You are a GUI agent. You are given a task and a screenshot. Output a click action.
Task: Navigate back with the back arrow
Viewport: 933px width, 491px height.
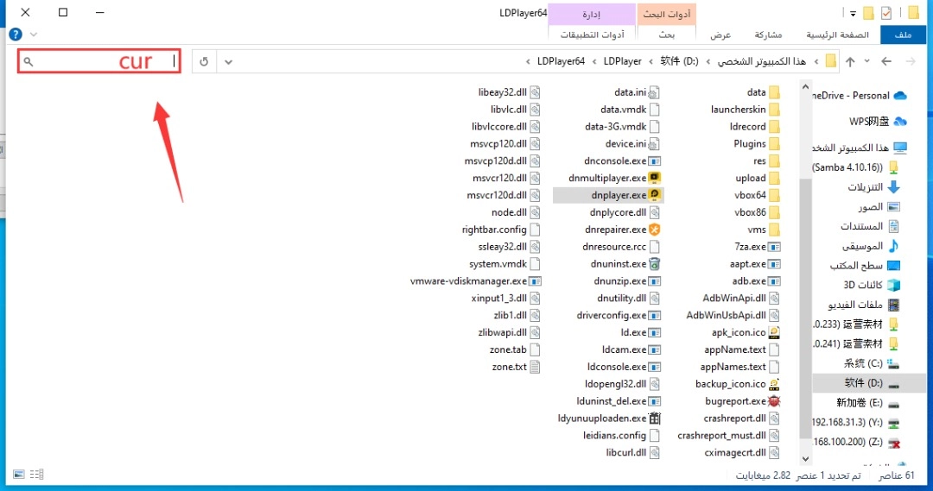tap(886, 61)
